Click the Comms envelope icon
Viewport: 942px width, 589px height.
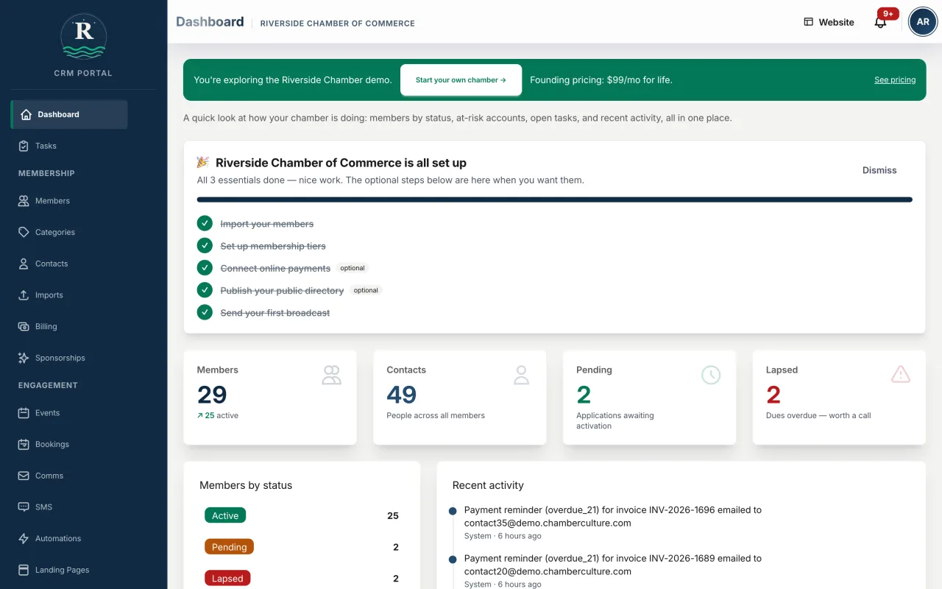pos(24,476)
